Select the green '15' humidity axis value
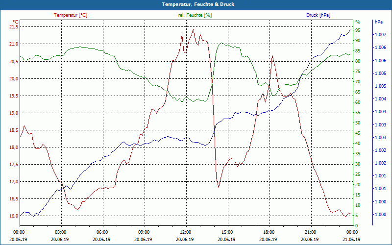Viewport: 392px width, 245px height. pyautogui.click(x=358, y=195)
